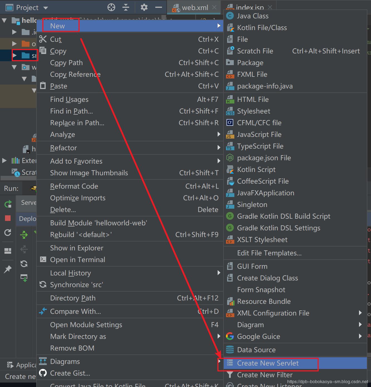
Task: Open the Project view dropdown arrow
Action: (46, 8)
